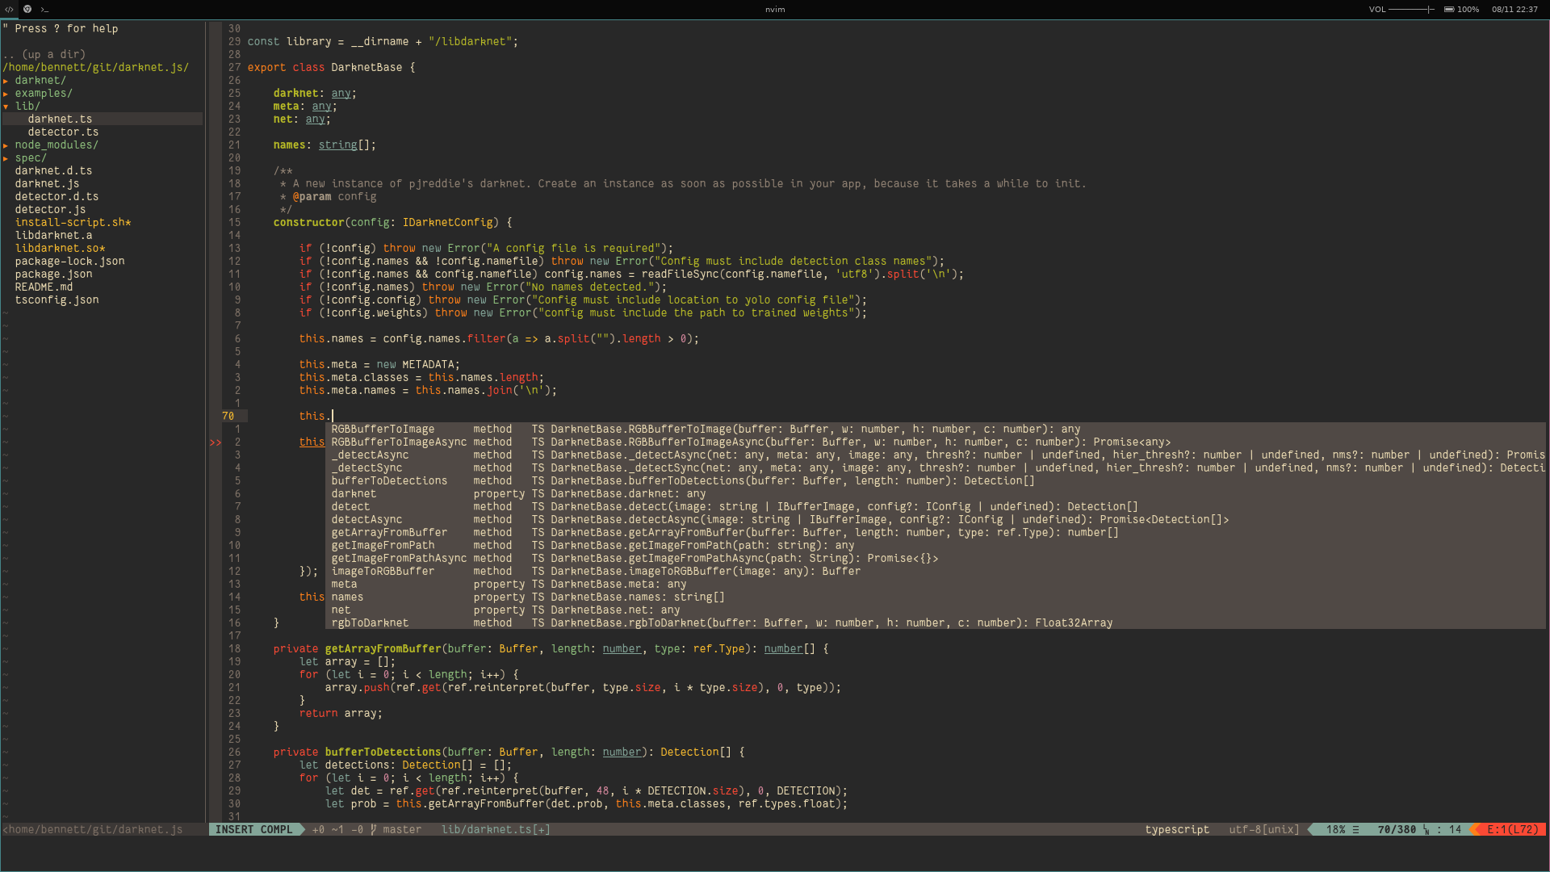Click the battery icon in top bar
Image resolution: width=1550 pixels, height=872 pixels.
[x=1449, y=10]
